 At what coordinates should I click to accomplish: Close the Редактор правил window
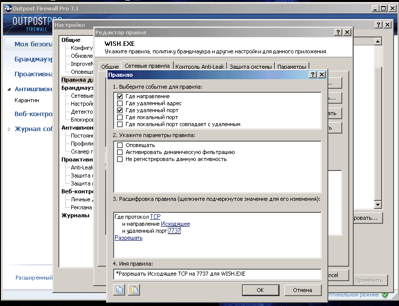pyautogui.click(x=347, y=32)
